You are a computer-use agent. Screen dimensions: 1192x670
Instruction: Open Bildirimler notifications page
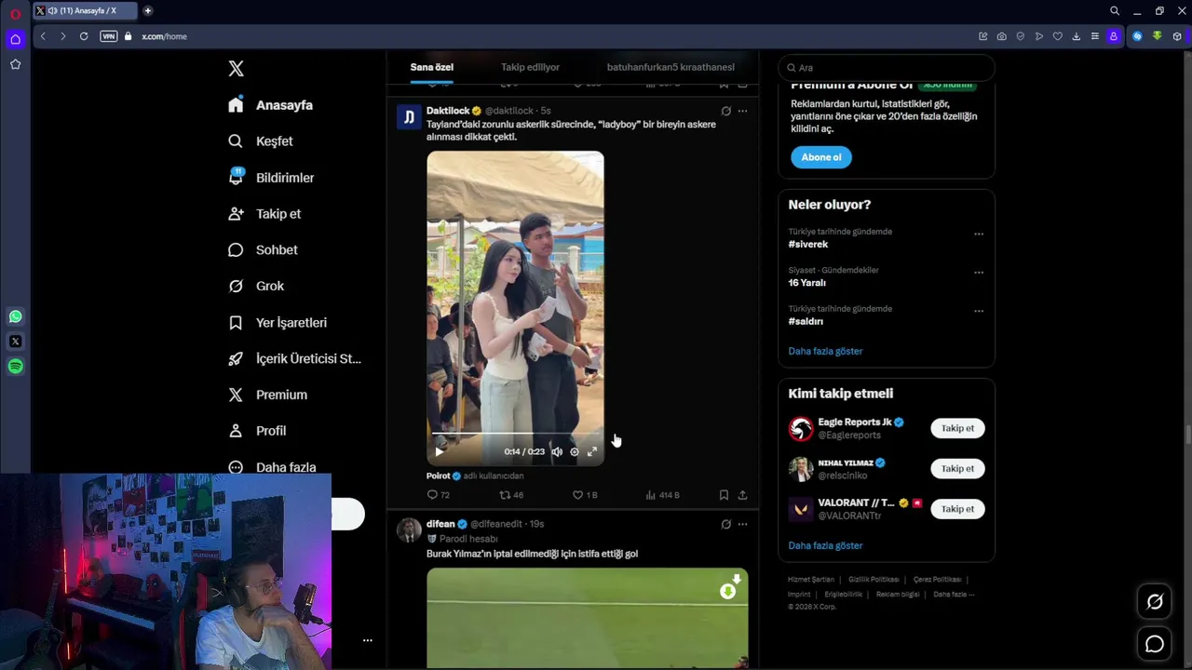point(272,178)
